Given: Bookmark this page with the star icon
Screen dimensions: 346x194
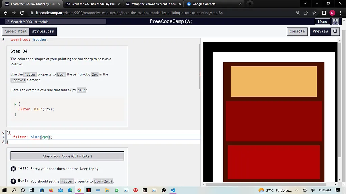Looking at the screenshot, I should (314, 13).
